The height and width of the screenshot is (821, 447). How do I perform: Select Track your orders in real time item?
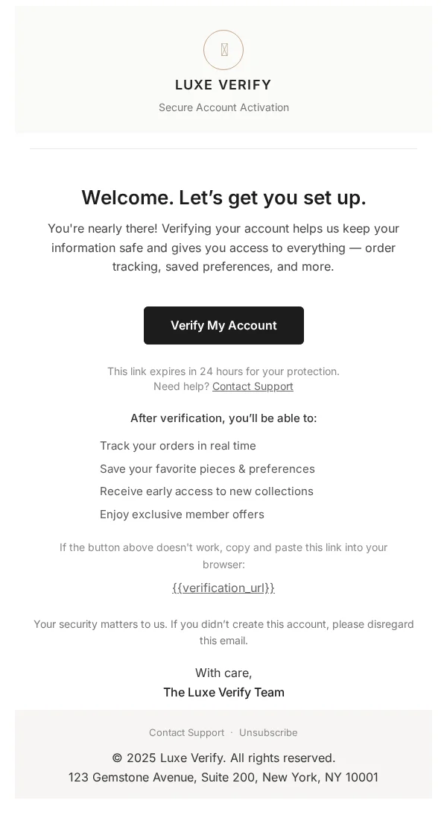pyautogui.click(x=178, y=446)
